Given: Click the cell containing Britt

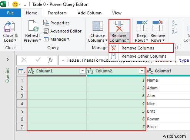Looking at the screenshot, I should [168, 111].
